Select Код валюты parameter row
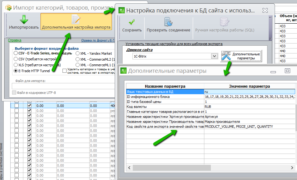Viewport: 297px width, 180px height. 165,107
